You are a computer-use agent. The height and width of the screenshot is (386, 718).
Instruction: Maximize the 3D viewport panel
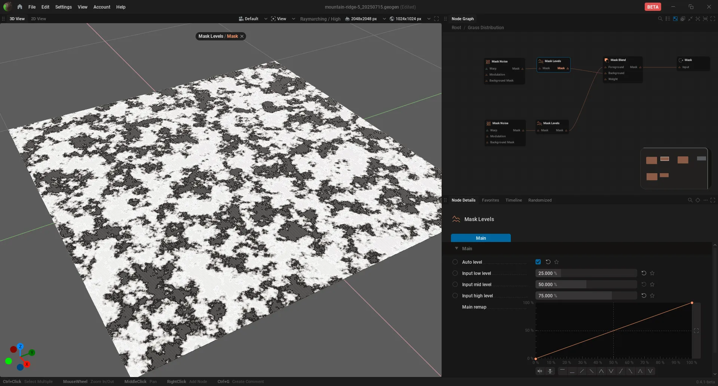coord(436,19)
